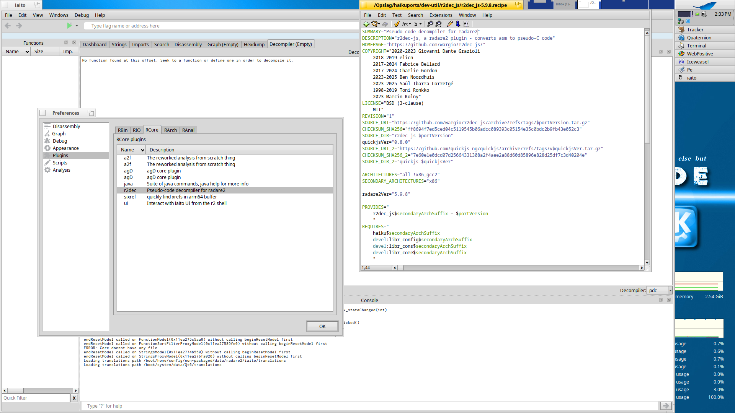The image size is (735, 413).
Task: Click the Find magnifier icon in Pe toolbar
Action: point(430,24)
